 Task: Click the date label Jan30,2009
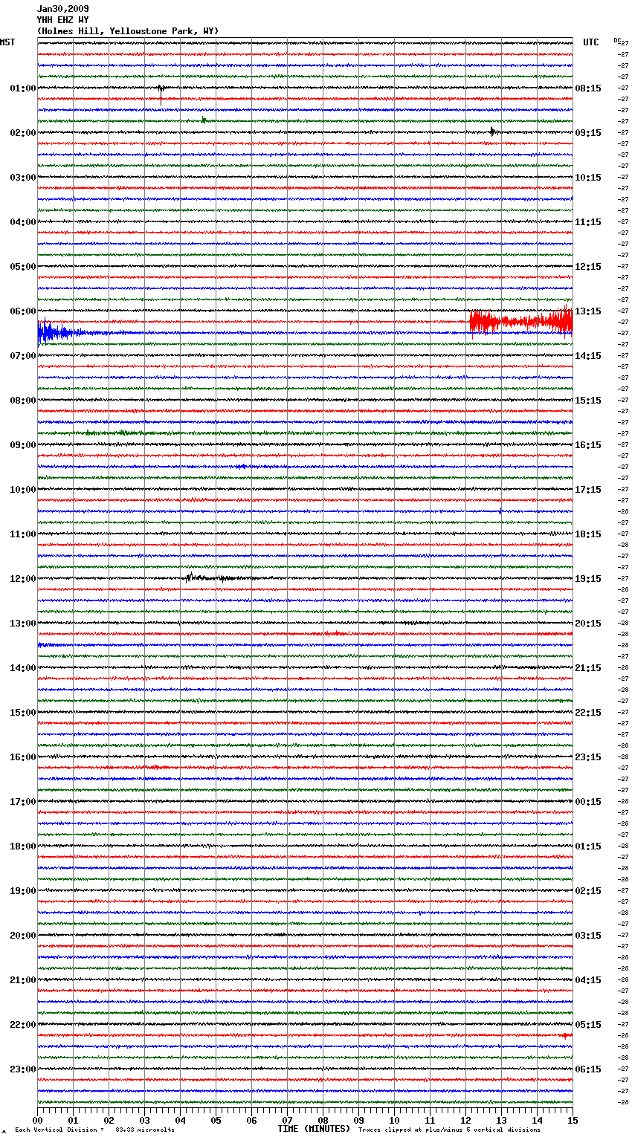(x=62, y=9)
